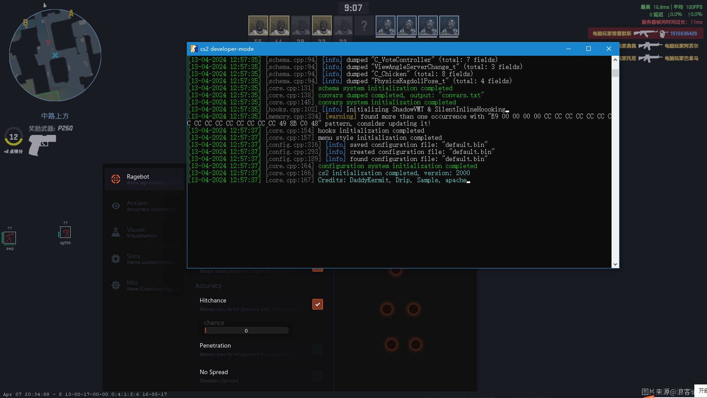Click the round timer showing 9:07
Viewport: 707px width, 398px height.
coord(353,8)
